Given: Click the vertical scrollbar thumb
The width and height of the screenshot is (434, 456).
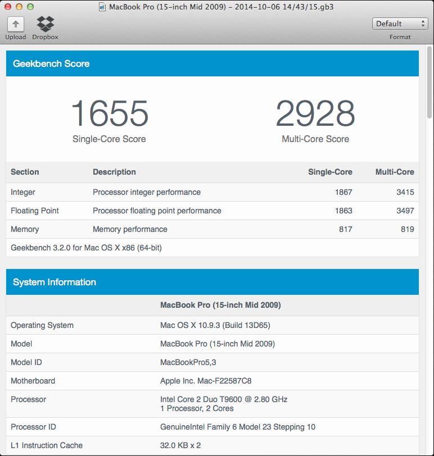Looking at the screenshot, I should (430, 84).
